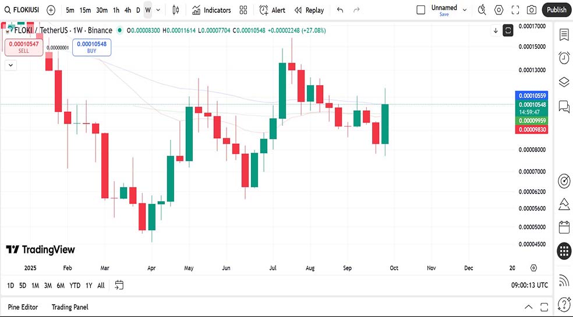
Task: Toggle the layout checkbox beside Unnamed
Action: (421, 10)
